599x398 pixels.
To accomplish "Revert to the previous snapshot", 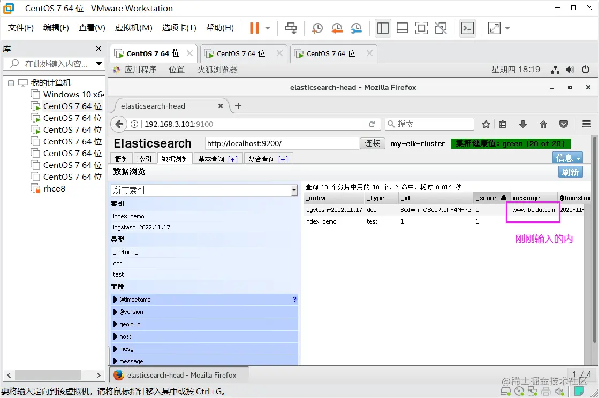I will [x=337, y=28].
